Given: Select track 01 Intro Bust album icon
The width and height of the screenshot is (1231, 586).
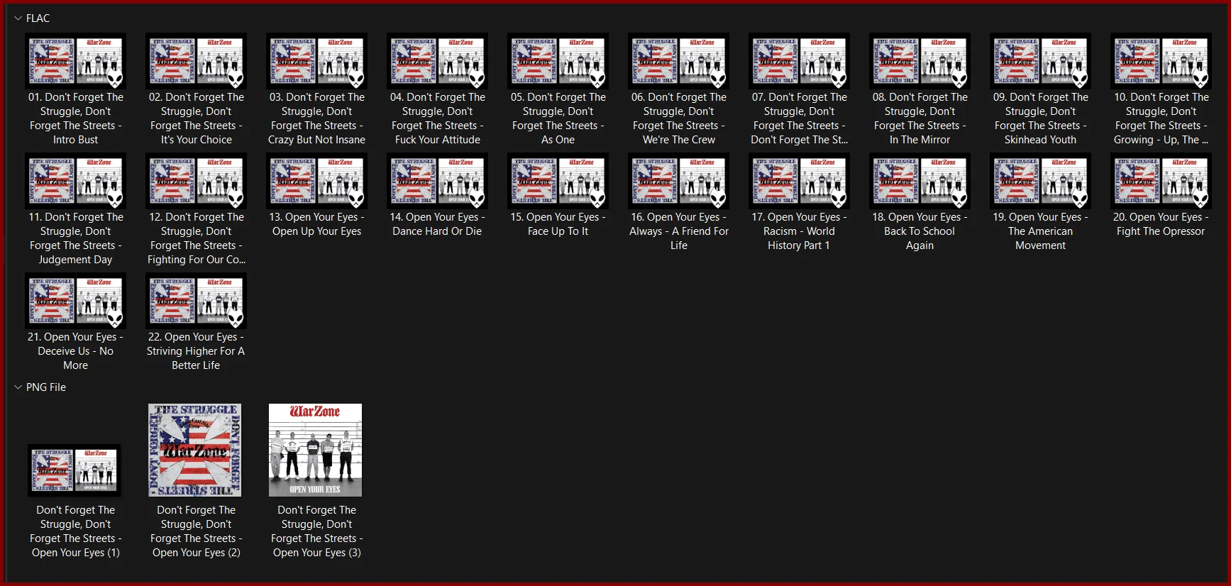Looking at the screenshot, I should 76,61.
